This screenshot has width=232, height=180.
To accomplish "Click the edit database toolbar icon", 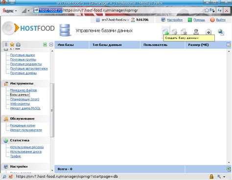I will 175,31.
